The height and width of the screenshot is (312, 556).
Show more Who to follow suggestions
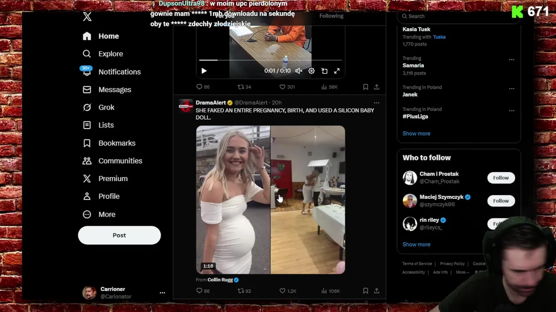click(417, 244)
